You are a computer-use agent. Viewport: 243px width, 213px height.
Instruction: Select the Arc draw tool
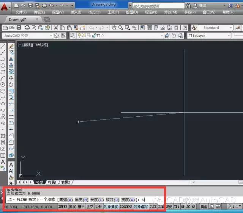click(x=3, y=78)
